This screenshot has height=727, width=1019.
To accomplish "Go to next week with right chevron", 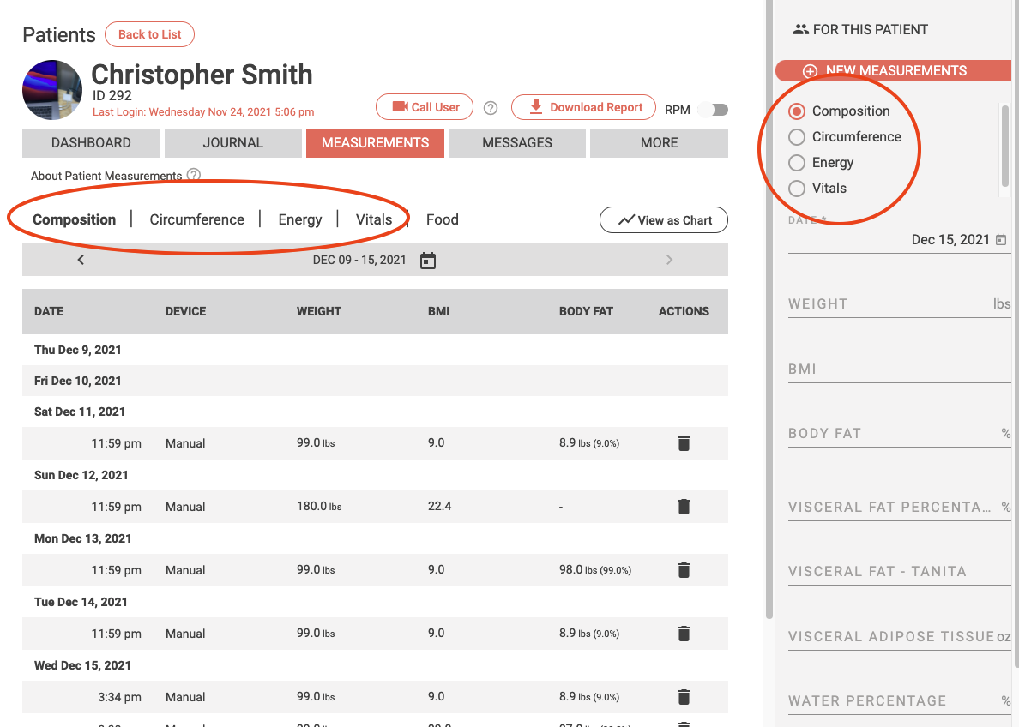I will pyautogui.click(x=669, y=260).
